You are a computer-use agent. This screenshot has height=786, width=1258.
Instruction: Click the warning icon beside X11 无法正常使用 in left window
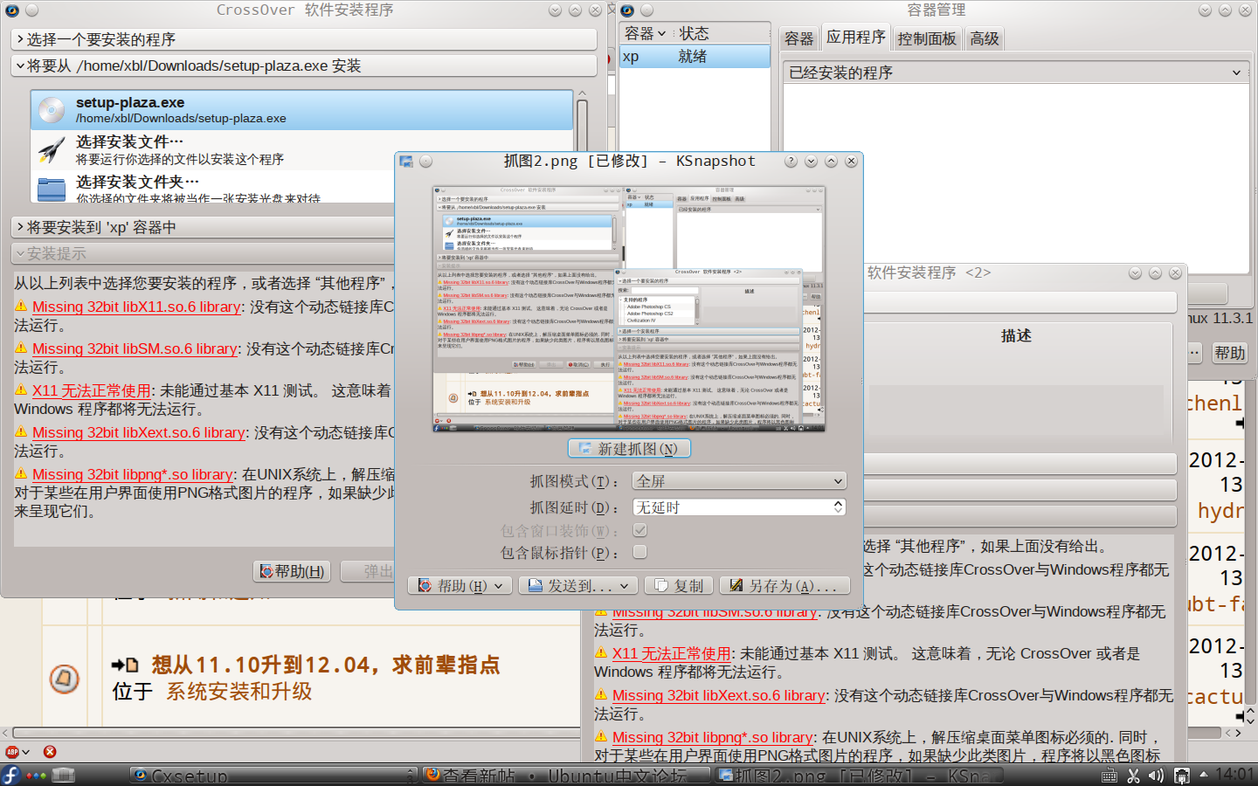[21, 390]
